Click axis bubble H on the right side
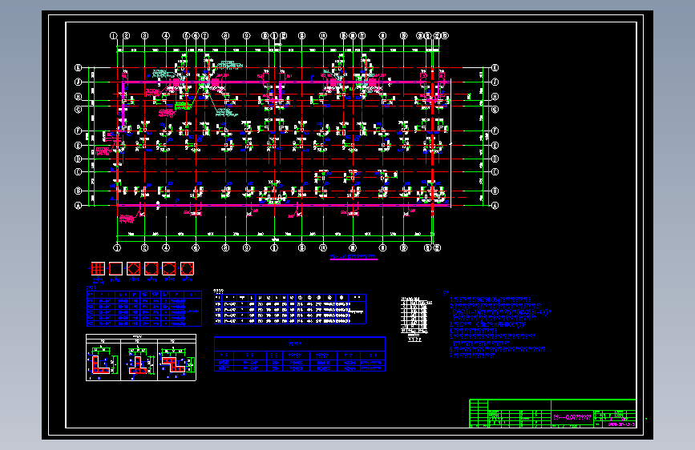695x450 pixels. tap(495, 97)
